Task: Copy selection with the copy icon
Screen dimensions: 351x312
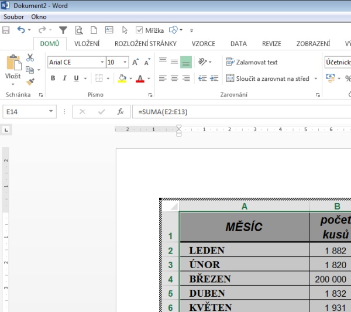Action: (30, 70)
